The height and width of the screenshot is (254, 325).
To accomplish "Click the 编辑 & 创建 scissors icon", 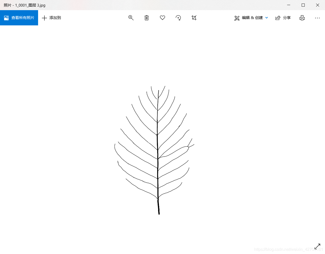I will 237,18.
